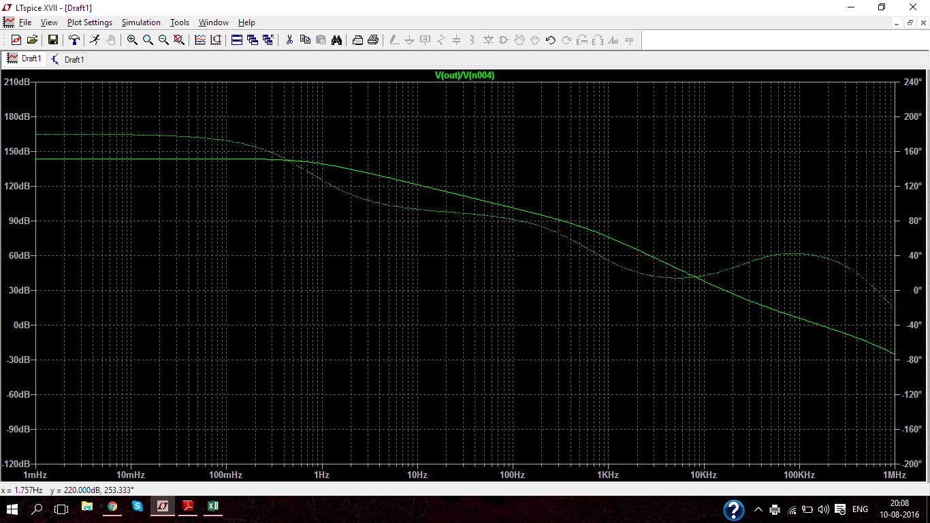930x523 pixels.
Task: Click the SPICE directive .op icon
Action: click(x=629, y=40)
